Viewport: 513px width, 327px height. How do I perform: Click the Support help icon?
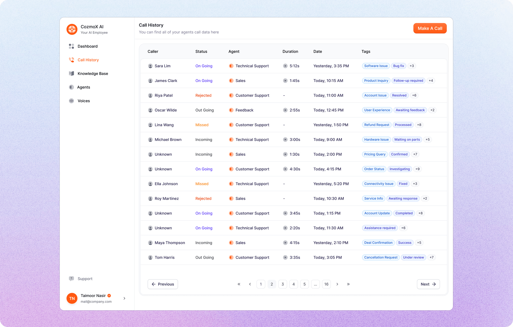point(72,278)
